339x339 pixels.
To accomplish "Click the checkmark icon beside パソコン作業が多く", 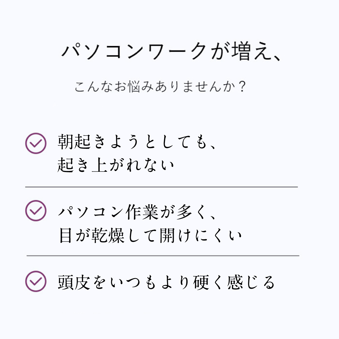I will [36, 210].
